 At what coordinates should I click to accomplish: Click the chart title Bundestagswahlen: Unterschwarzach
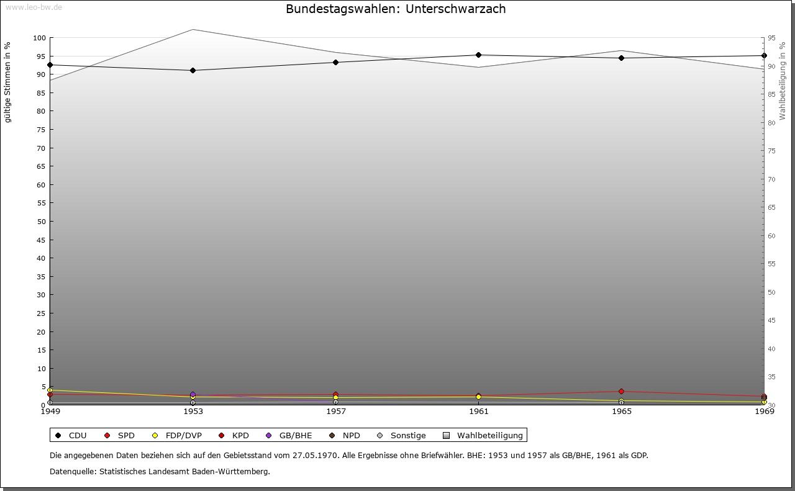[x=396, y=9]
